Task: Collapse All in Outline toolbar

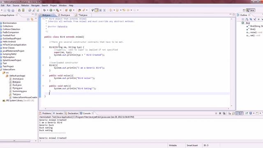Action: pyautogui.click(x=243, y=19)
